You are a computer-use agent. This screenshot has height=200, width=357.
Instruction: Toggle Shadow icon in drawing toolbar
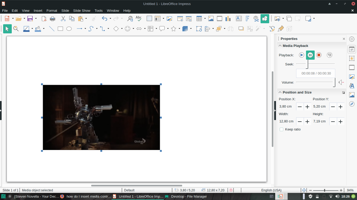[241, 29]
